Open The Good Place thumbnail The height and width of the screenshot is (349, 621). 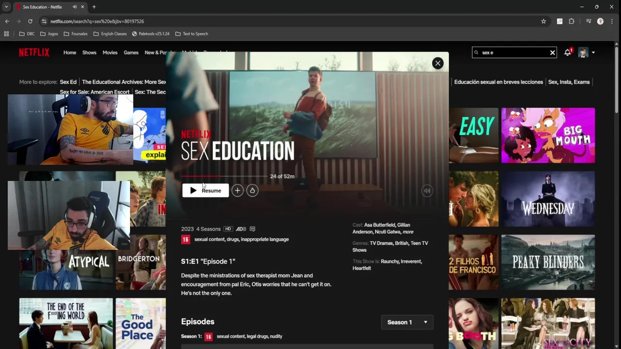[x=141, y=323]
